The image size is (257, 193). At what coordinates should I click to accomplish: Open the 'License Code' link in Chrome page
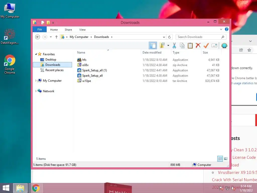(x=244, y=157)
